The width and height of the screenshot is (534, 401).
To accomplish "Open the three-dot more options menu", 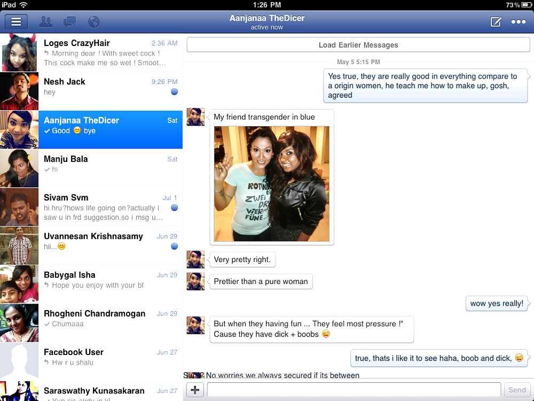I will (x=519, y=22).
